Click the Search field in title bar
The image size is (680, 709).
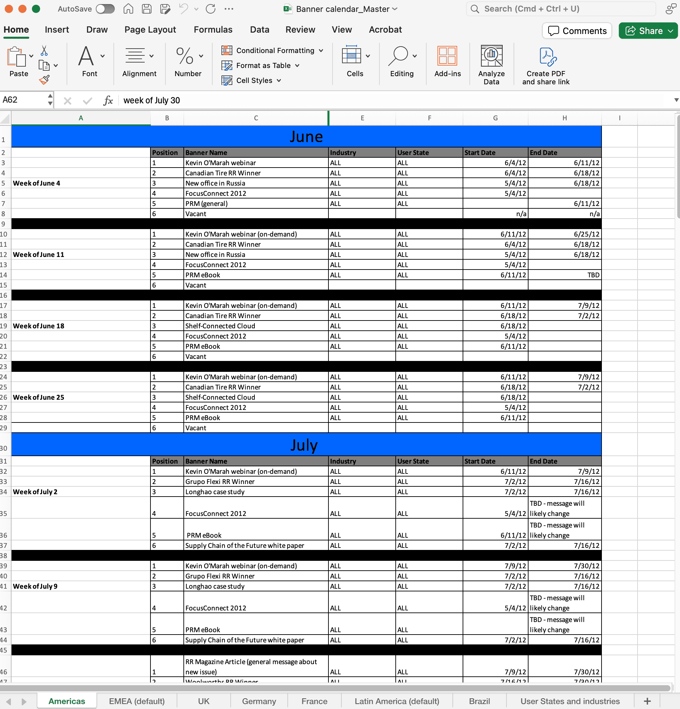point(561,9)
